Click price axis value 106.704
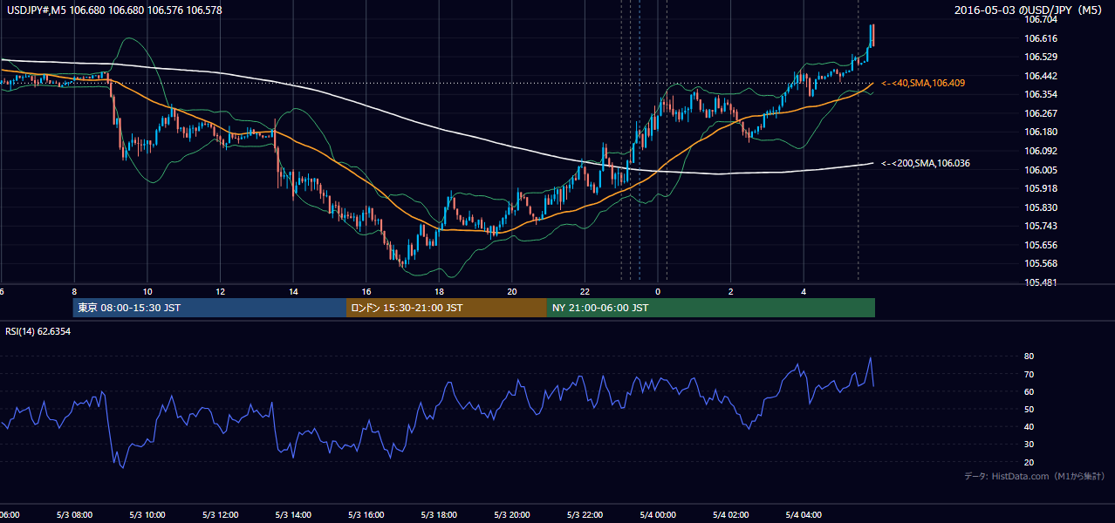 [1042, 19]
